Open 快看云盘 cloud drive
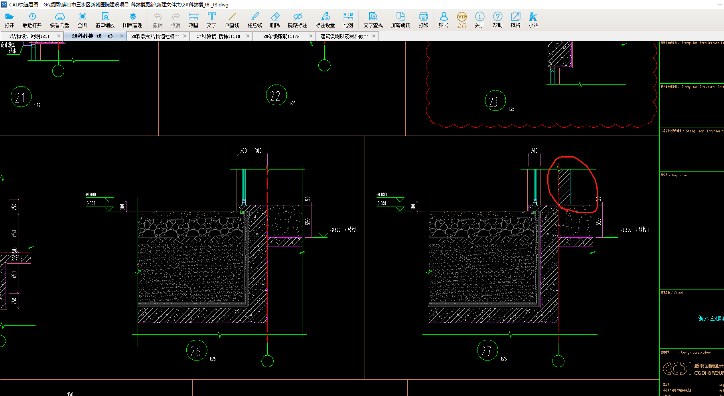Screen dimensions: 724x396 59,20
